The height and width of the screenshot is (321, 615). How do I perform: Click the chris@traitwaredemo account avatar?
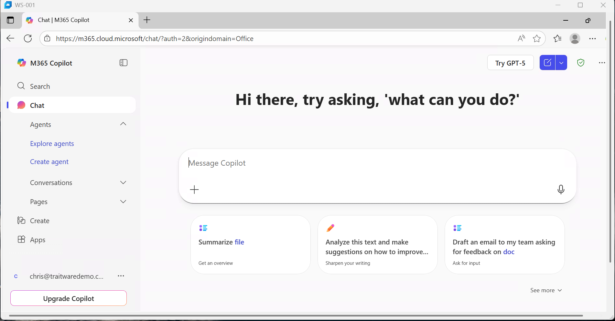click(16, 276)
